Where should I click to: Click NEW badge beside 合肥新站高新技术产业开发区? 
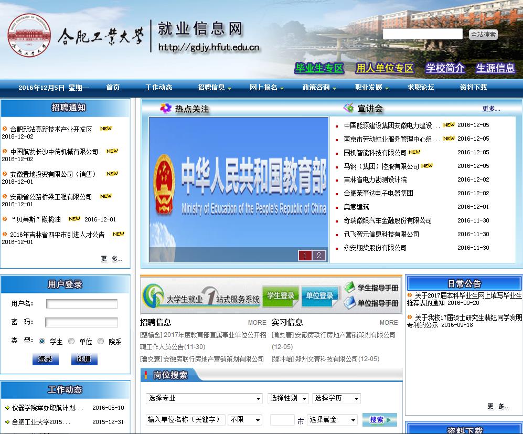point(106,129)
